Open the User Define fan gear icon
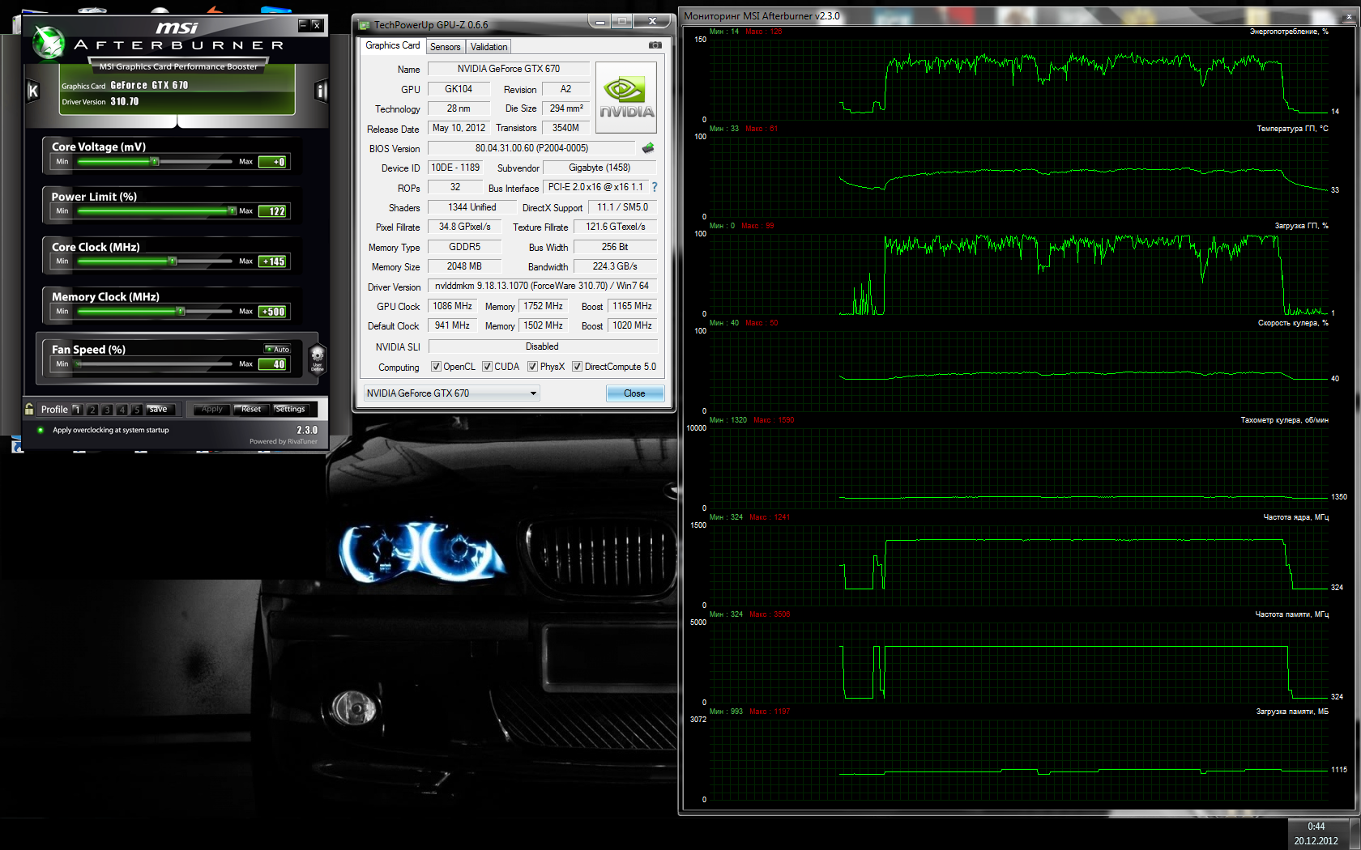The width and height of the screenshot is (1361, 850). (x=318, y=357)
